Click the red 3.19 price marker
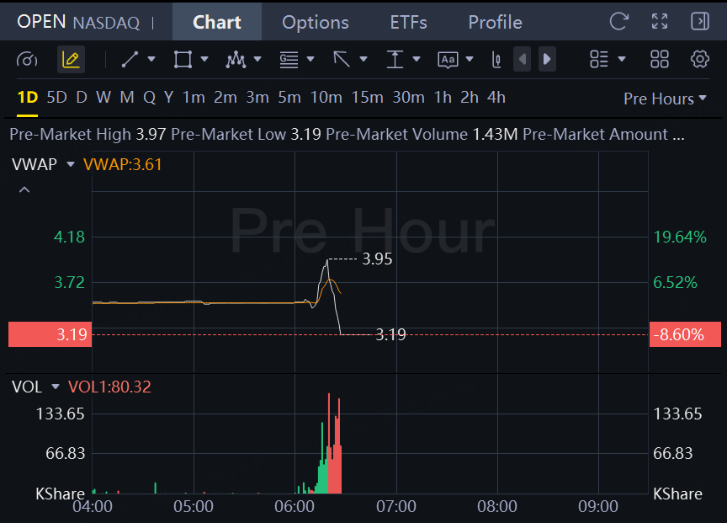 (50, 334)
